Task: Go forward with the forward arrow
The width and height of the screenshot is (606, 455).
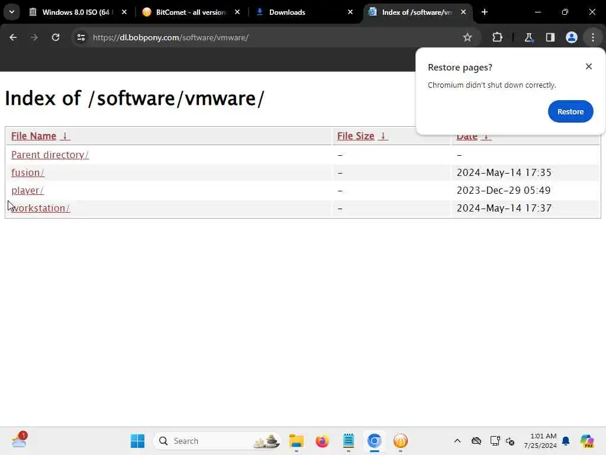Action: click(x=34, y=37)
